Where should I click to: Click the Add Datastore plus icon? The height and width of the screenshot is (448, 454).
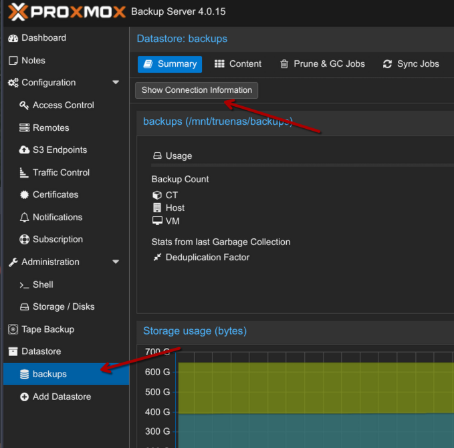pos(25,397)
